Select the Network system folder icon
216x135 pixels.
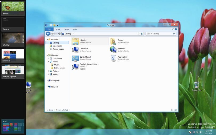tap(113, 50)
